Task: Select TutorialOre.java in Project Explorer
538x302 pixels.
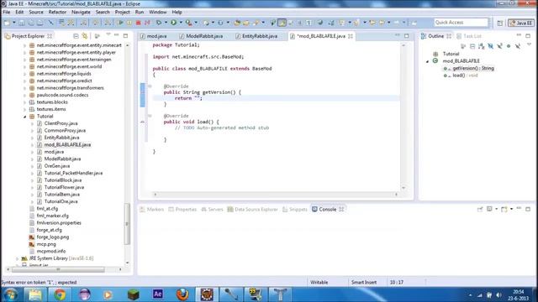Action: coord(61,201)
